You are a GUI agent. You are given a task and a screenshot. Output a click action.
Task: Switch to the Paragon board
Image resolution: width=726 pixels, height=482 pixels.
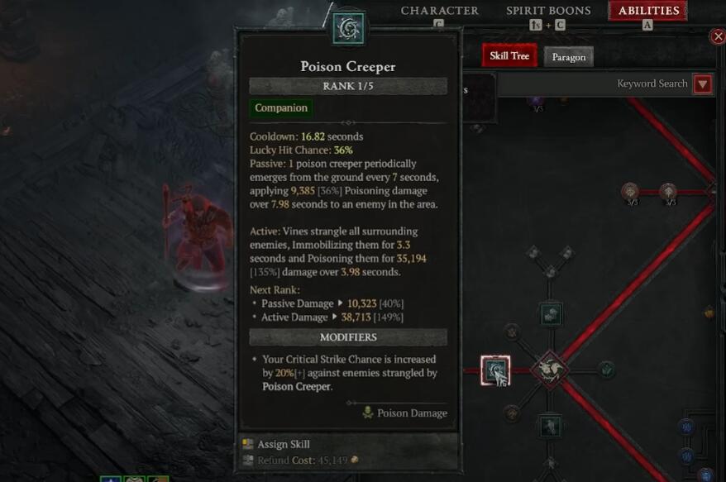click(569, 57)
